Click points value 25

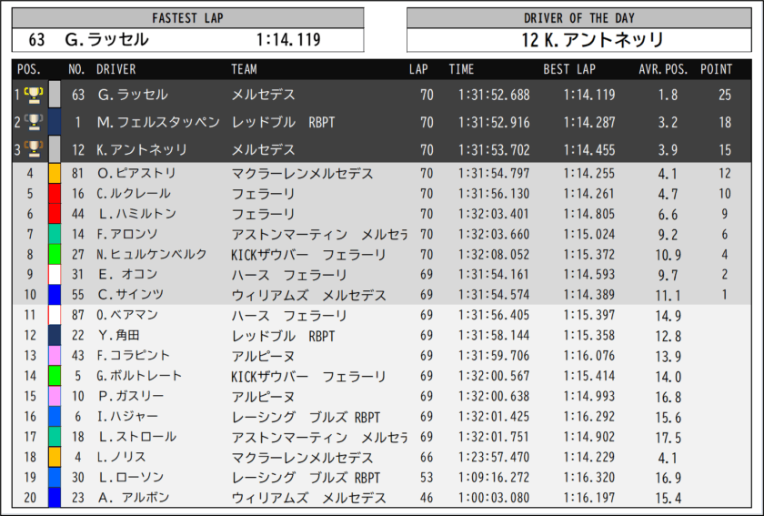coord(725,95)
